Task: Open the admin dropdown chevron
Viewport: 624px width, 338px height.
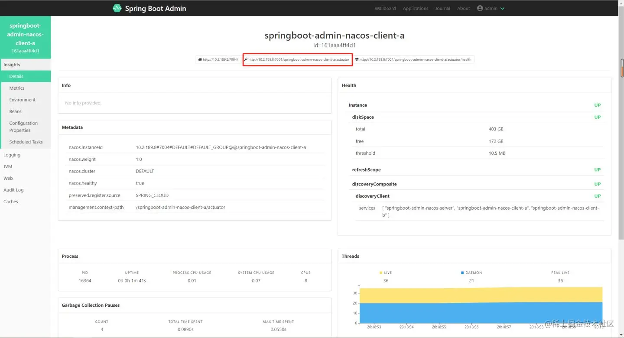Action: pos(502,8)
